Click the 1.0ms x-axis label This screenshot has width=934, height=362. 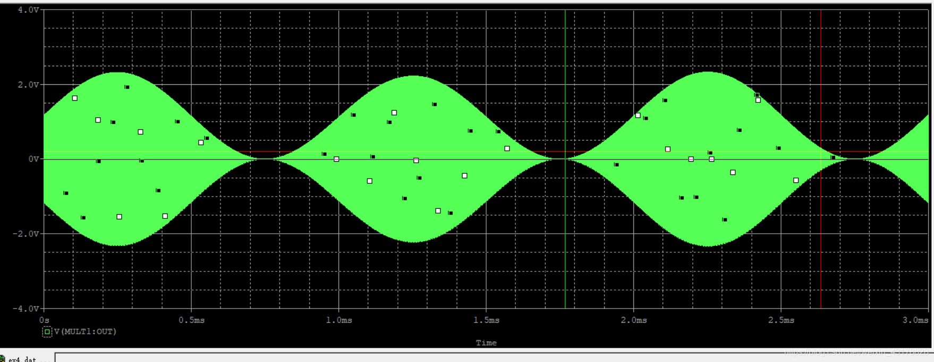pyautogui.click(x=339, y=320)
